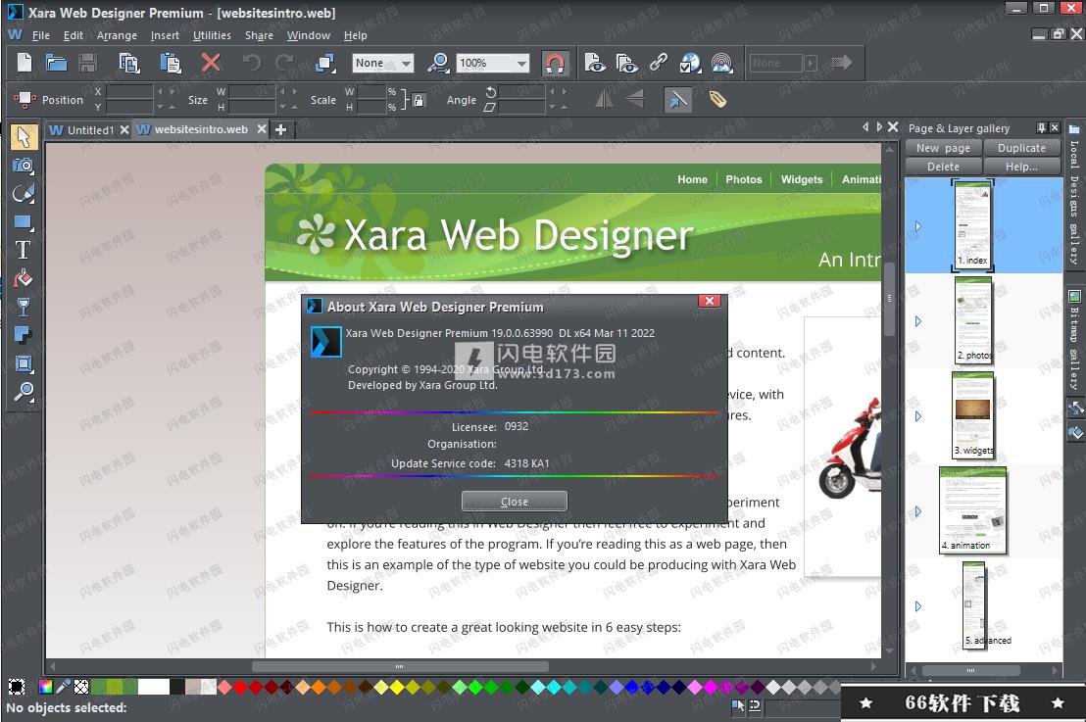The width and height of the screenshot is (1086, 722).
Task: Toggle the red magnet snap button
Action: [x=555, y=63]
